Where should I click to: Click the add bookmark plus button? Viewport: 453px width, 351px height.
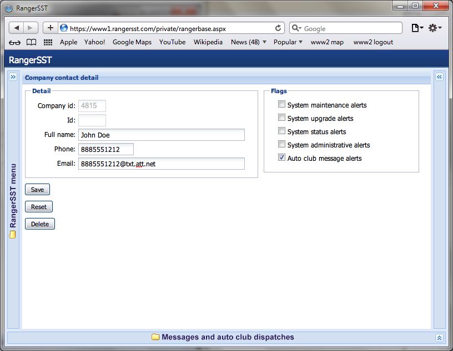(50, 28)
